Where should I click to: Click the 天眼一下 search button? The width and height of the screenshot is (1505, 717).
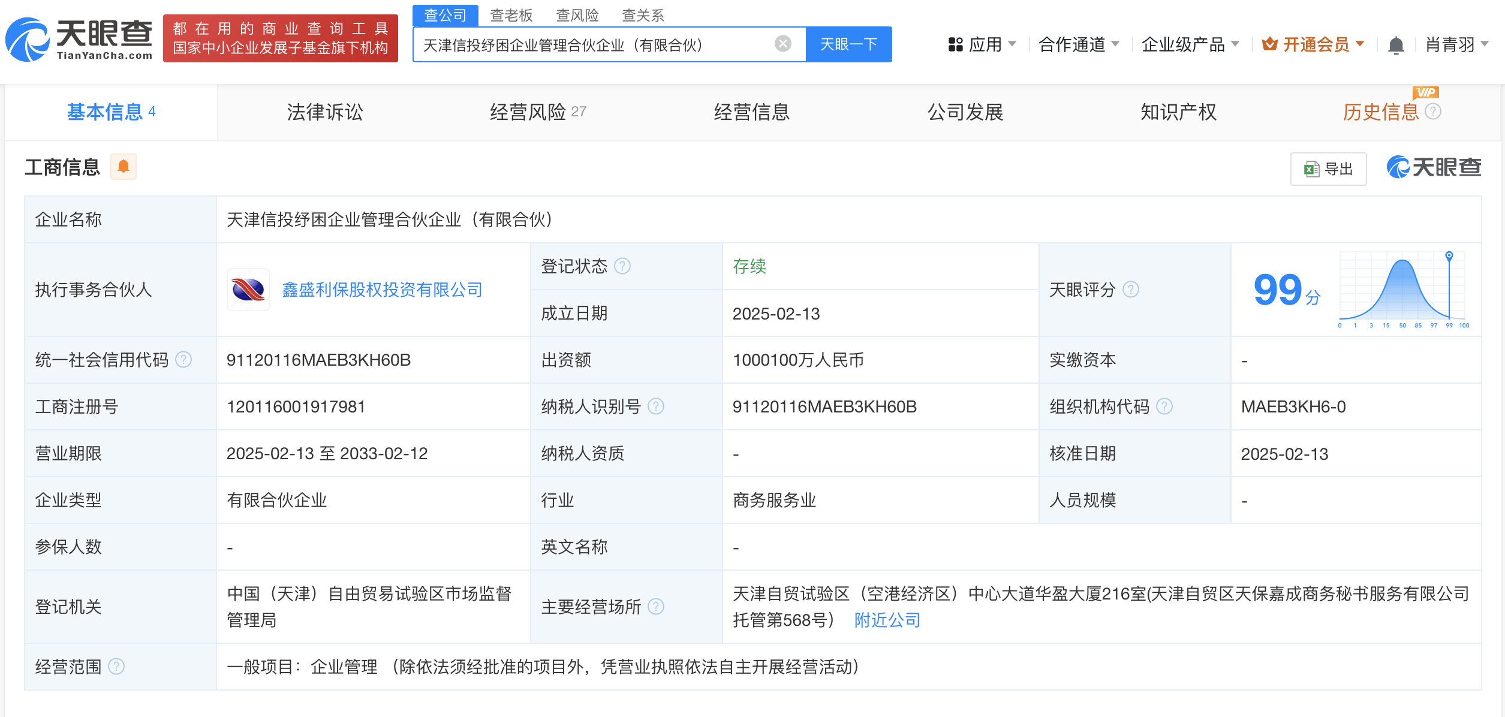coord(848,43)
